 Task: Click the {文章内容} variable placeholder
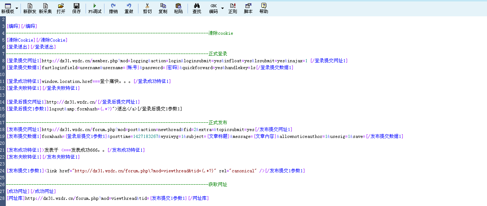[265, 136]
